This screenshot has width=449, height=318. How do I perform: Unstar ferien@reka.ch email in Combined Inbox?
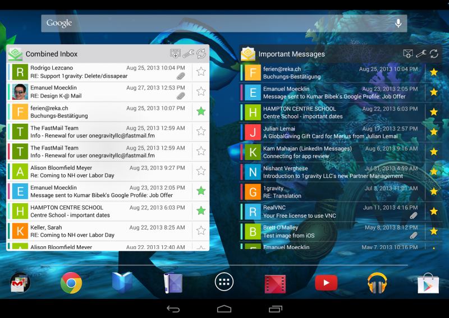(201, 111)
